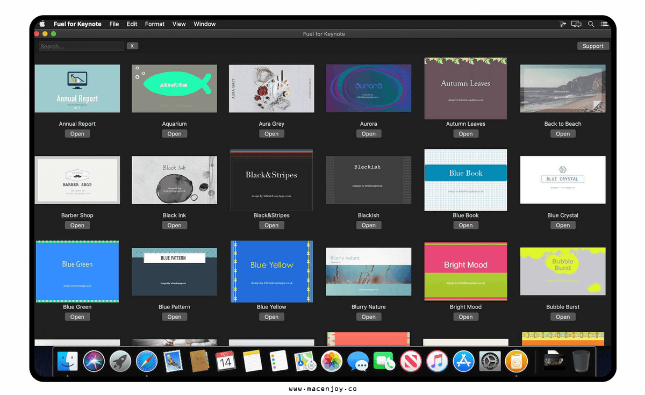Click Open beneath Blue Book

tap(466, 225)
